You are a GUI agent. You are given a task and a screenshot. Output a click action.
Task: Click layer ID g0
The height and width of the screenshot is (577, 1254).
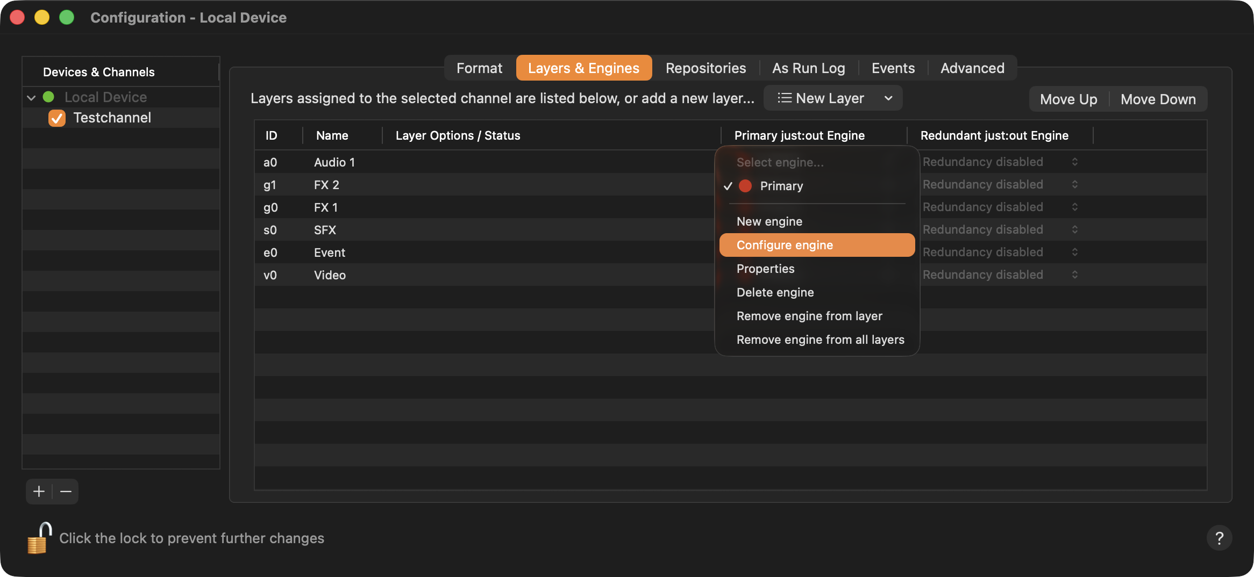point(270,207)
